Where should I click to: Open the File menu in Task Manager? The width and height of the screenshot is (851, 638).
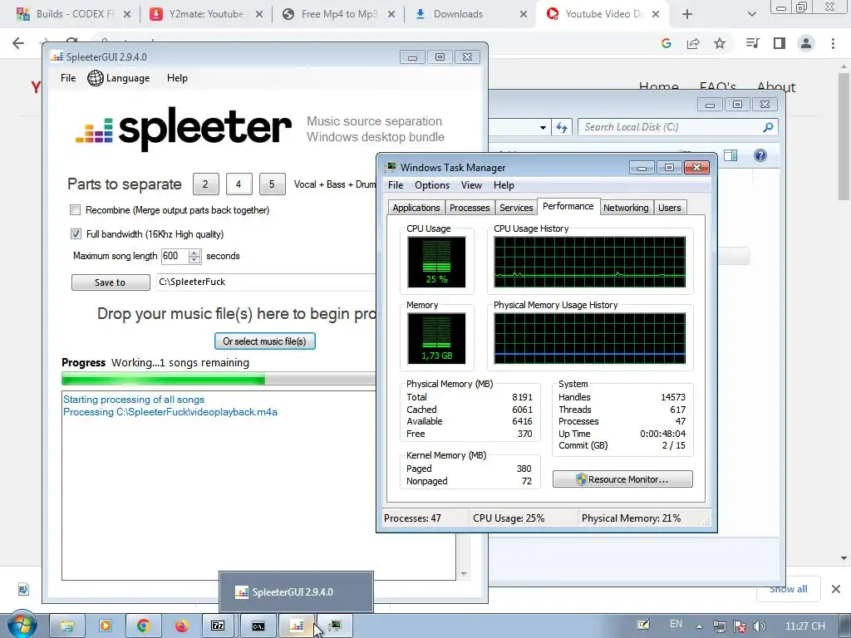point(396,185)
